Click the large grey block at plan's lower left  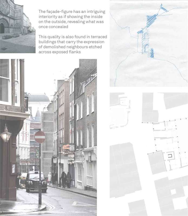125,170
